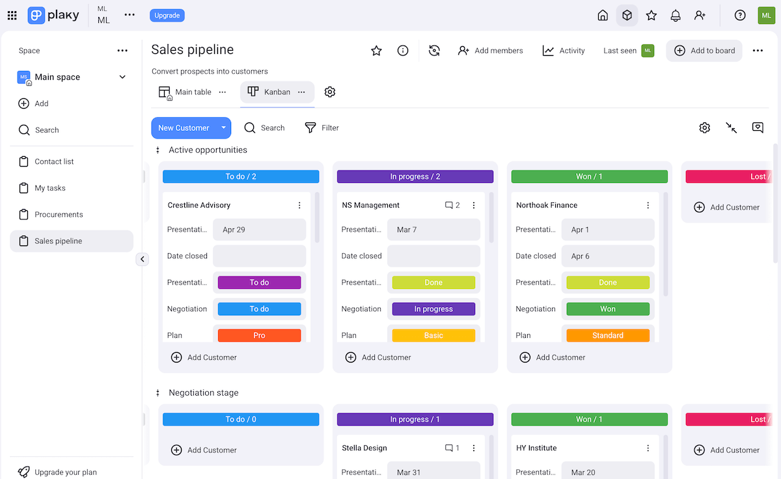Click the automations icon beside Add members

point(435,51)
